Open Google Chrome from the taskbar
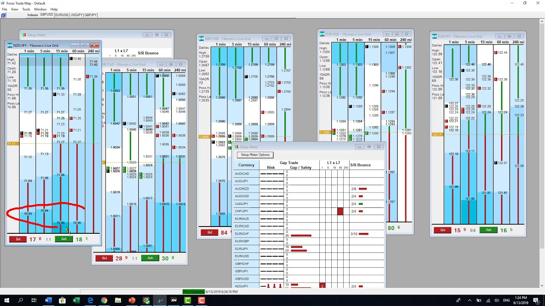This screenshot has height=306, width=545. (x=104, y=300)
